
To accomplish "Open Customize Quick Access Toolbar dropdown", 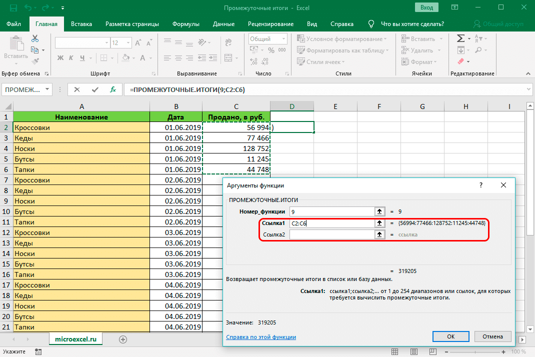I will (x=62, y=8).
